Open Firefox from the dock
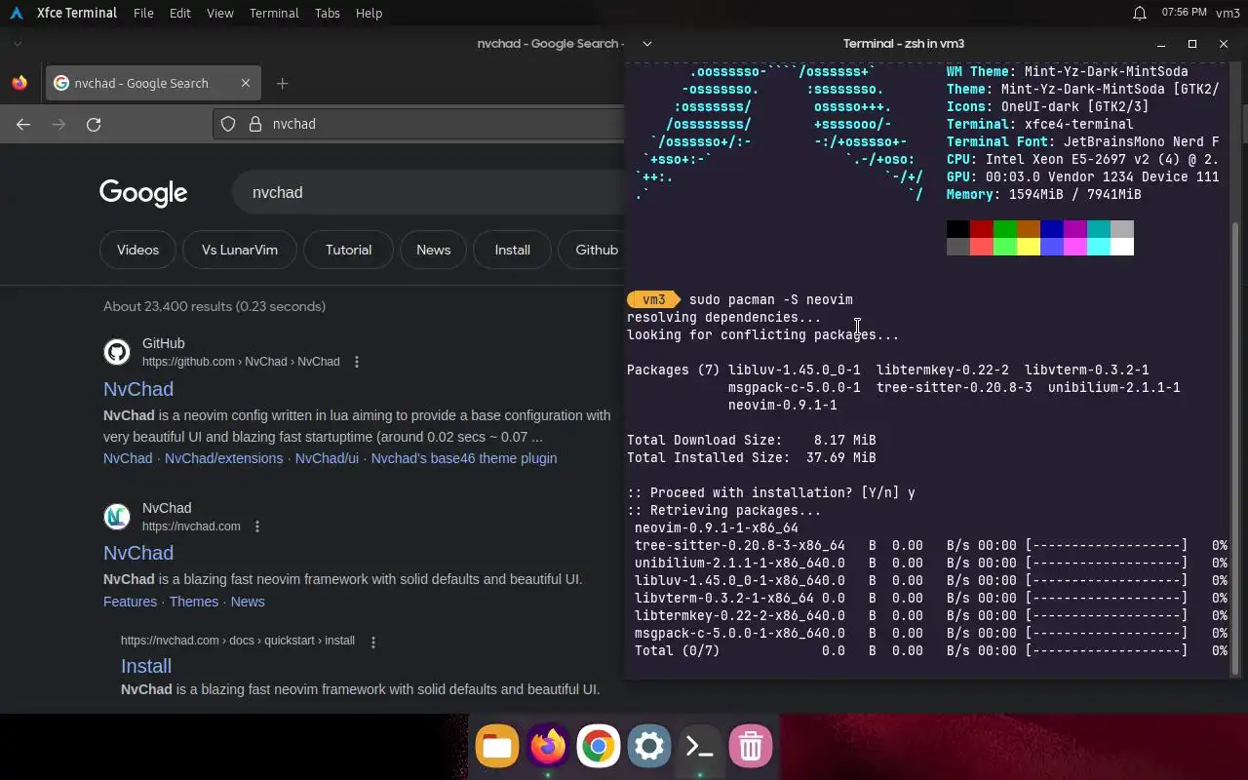This screenshot has width=1248, height=780. 548,747
